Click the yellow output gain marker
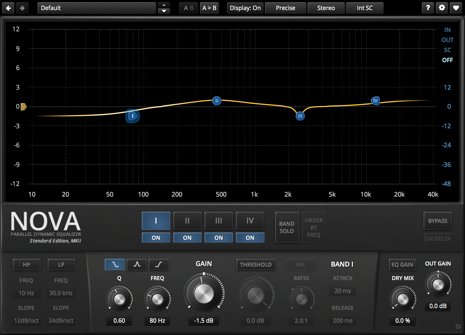The image size is (465, 335). [x=24, y=107]
